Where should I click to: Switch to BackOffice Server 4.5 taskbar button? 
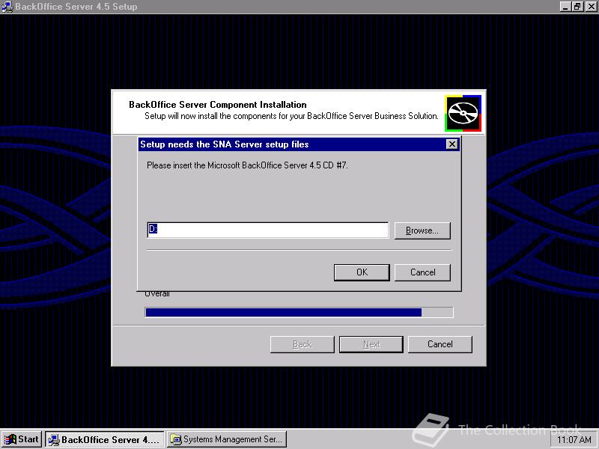(105, 439)
